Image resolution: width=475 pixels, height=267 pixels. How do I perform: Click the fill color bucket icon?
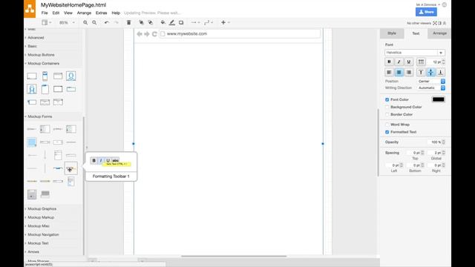click(x=163, y=22)
